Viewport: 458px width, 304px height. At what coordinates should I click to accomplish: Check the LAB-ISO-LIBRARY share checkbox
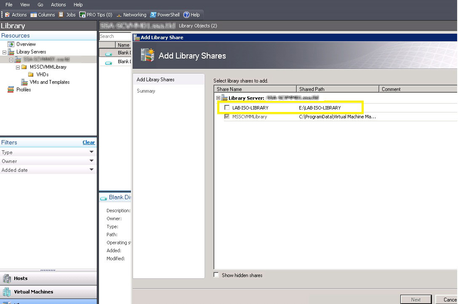coord(227,107)
